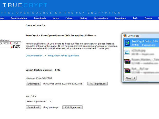Image resolution: width=159 pixels, height=119 pixels.
Task: Click the '.dmg package' text
Action: tap(51, 107)
